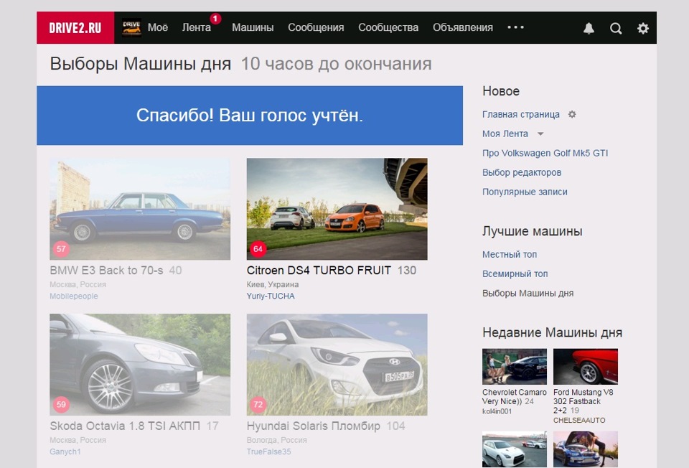Click the user avatar next to Моё
The image size is (689, 468).
131,28
